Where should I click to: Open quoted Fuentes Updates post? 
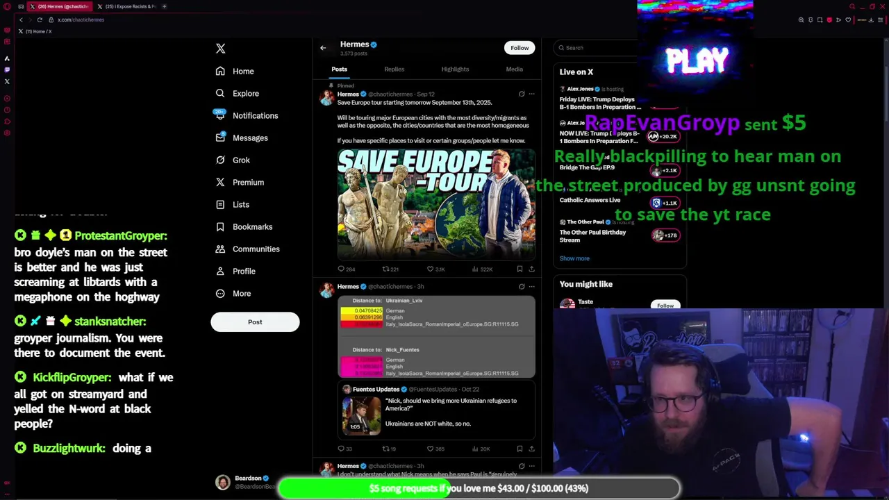click(x=436, y=410)
